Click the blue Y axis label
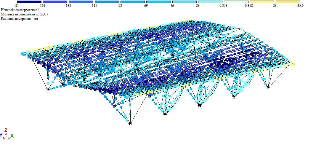The image size is (316, 145). [x=1, y=135]
